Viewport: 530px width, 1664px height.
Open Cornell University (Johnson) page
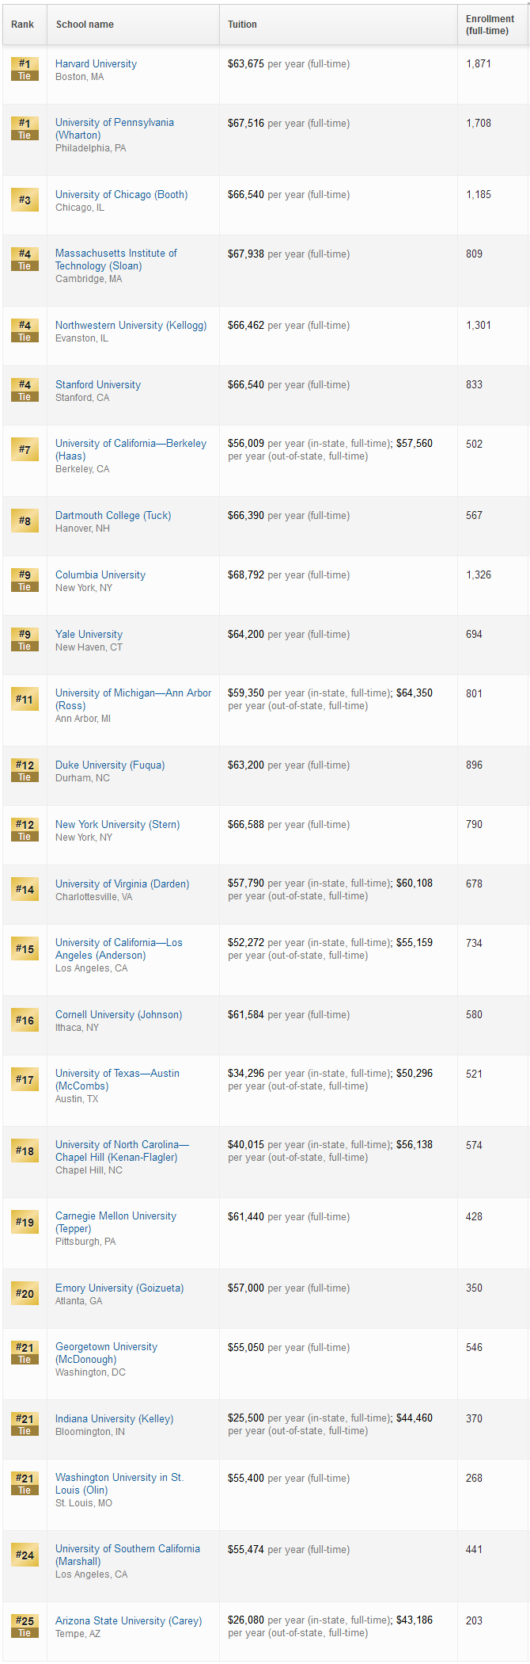click(x=119, y=1014)
